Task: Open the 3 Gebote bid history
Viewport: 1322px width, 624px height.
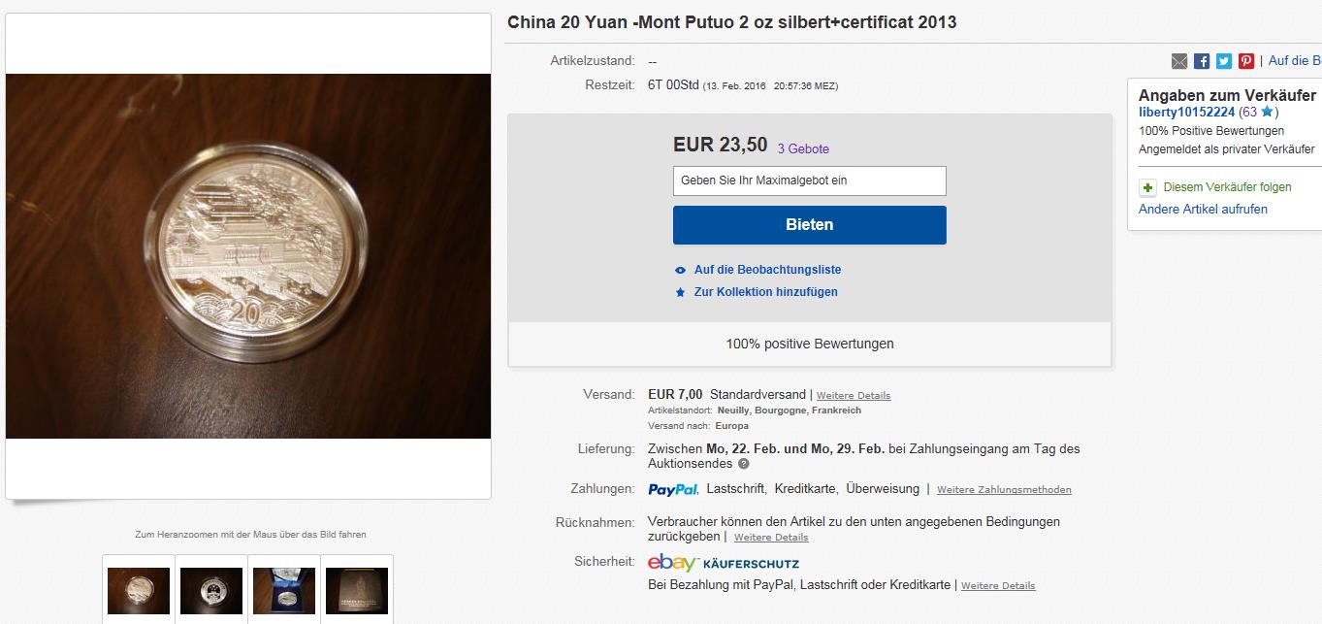Action: point(803,149)
